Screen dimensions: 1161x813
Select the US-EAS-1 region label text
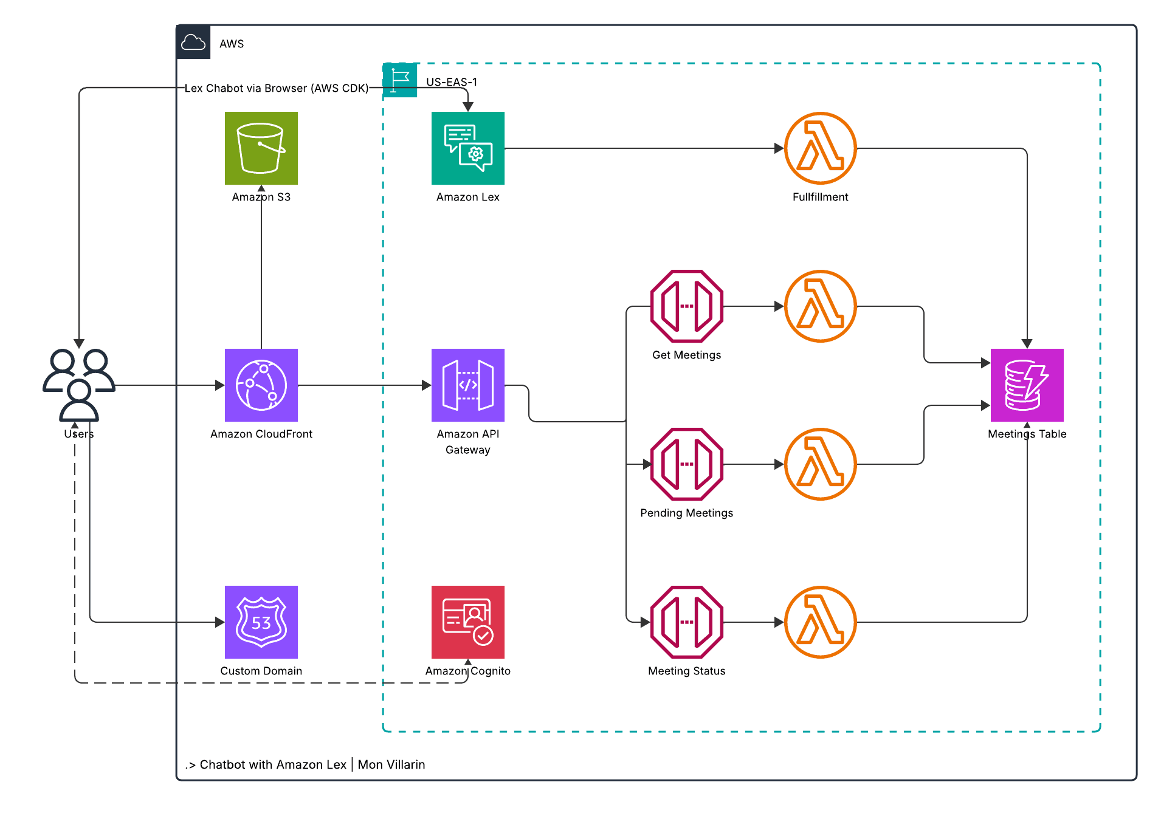[x=452, y=81]
